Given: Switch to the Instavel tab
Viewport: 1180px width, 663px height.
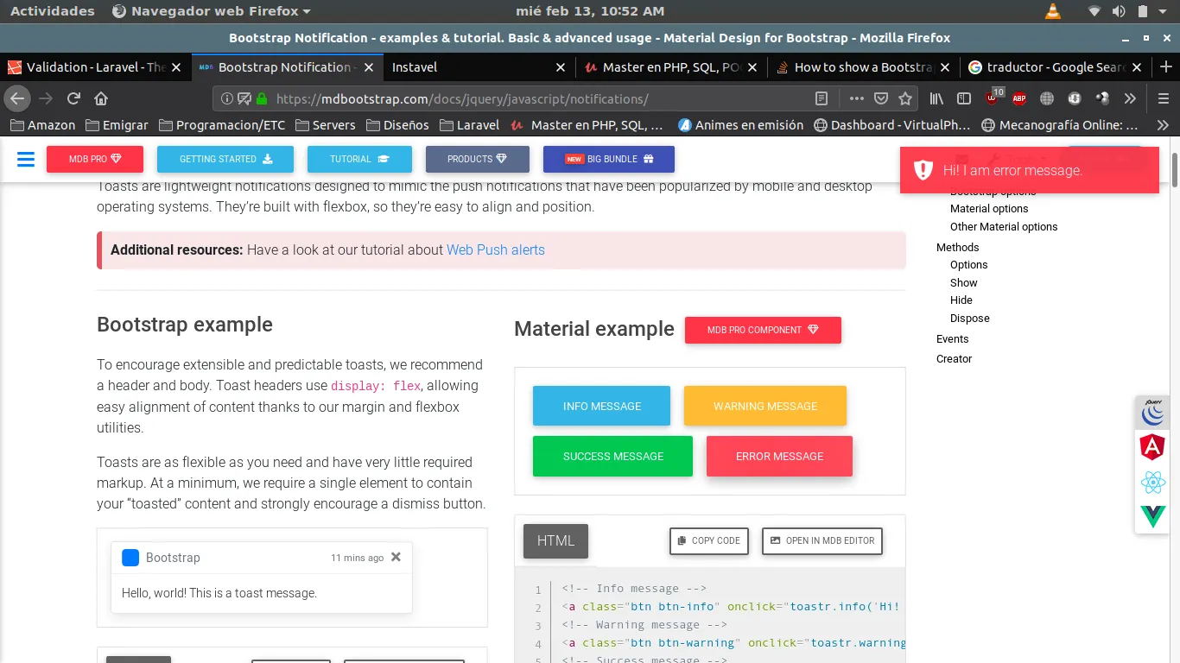Looking at the screenshot, I should (x=479, y=67).
